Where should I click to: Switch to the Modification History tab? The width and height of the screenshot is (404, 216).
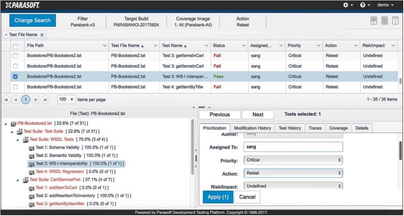click(x=252, y=128)
